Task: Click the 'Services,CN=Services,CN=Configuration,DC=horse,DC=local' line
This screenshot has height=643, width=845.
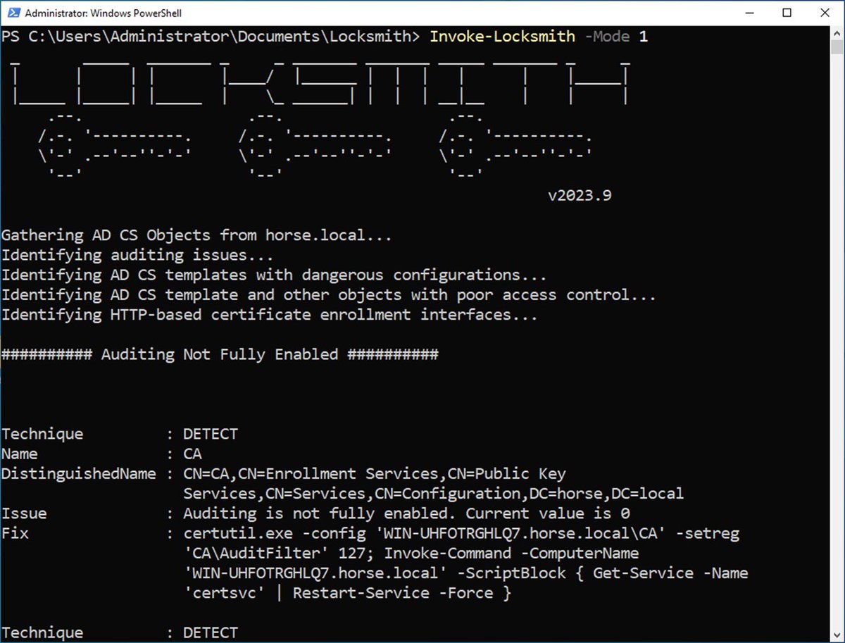Action: point(433,493)
